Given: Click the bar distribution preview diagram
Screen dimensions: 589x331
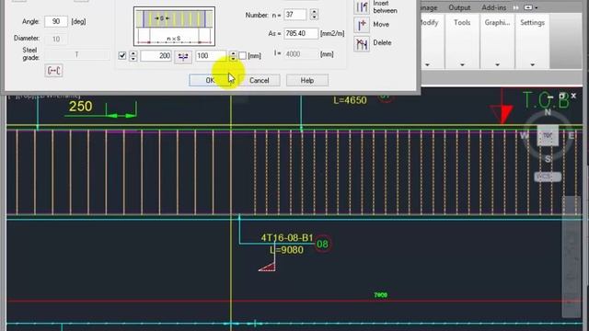Looking at the screenshot, I should 174,27.
